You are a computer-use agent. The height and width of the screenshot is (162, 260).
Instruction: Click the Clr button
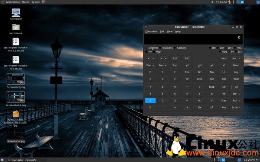[x=236, y=87]
